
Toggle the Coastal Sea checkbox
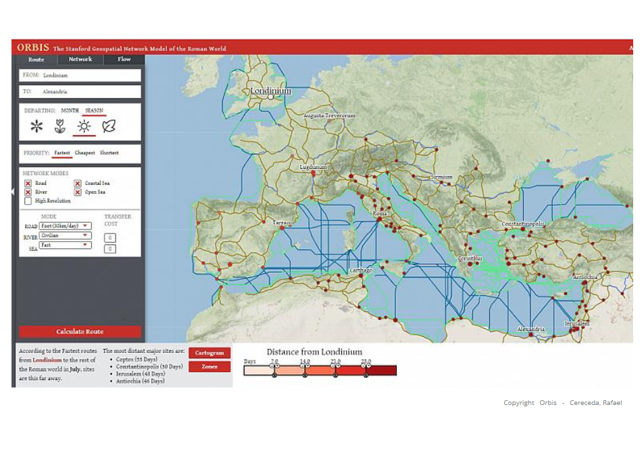tap(78, 184)
